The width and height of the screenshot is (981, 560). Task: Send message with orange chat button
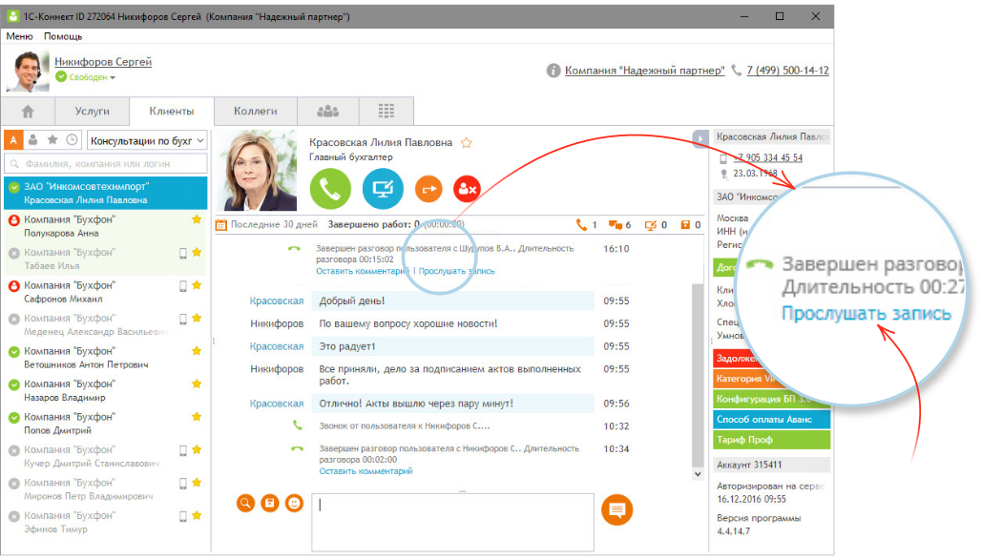coord(616,510)
